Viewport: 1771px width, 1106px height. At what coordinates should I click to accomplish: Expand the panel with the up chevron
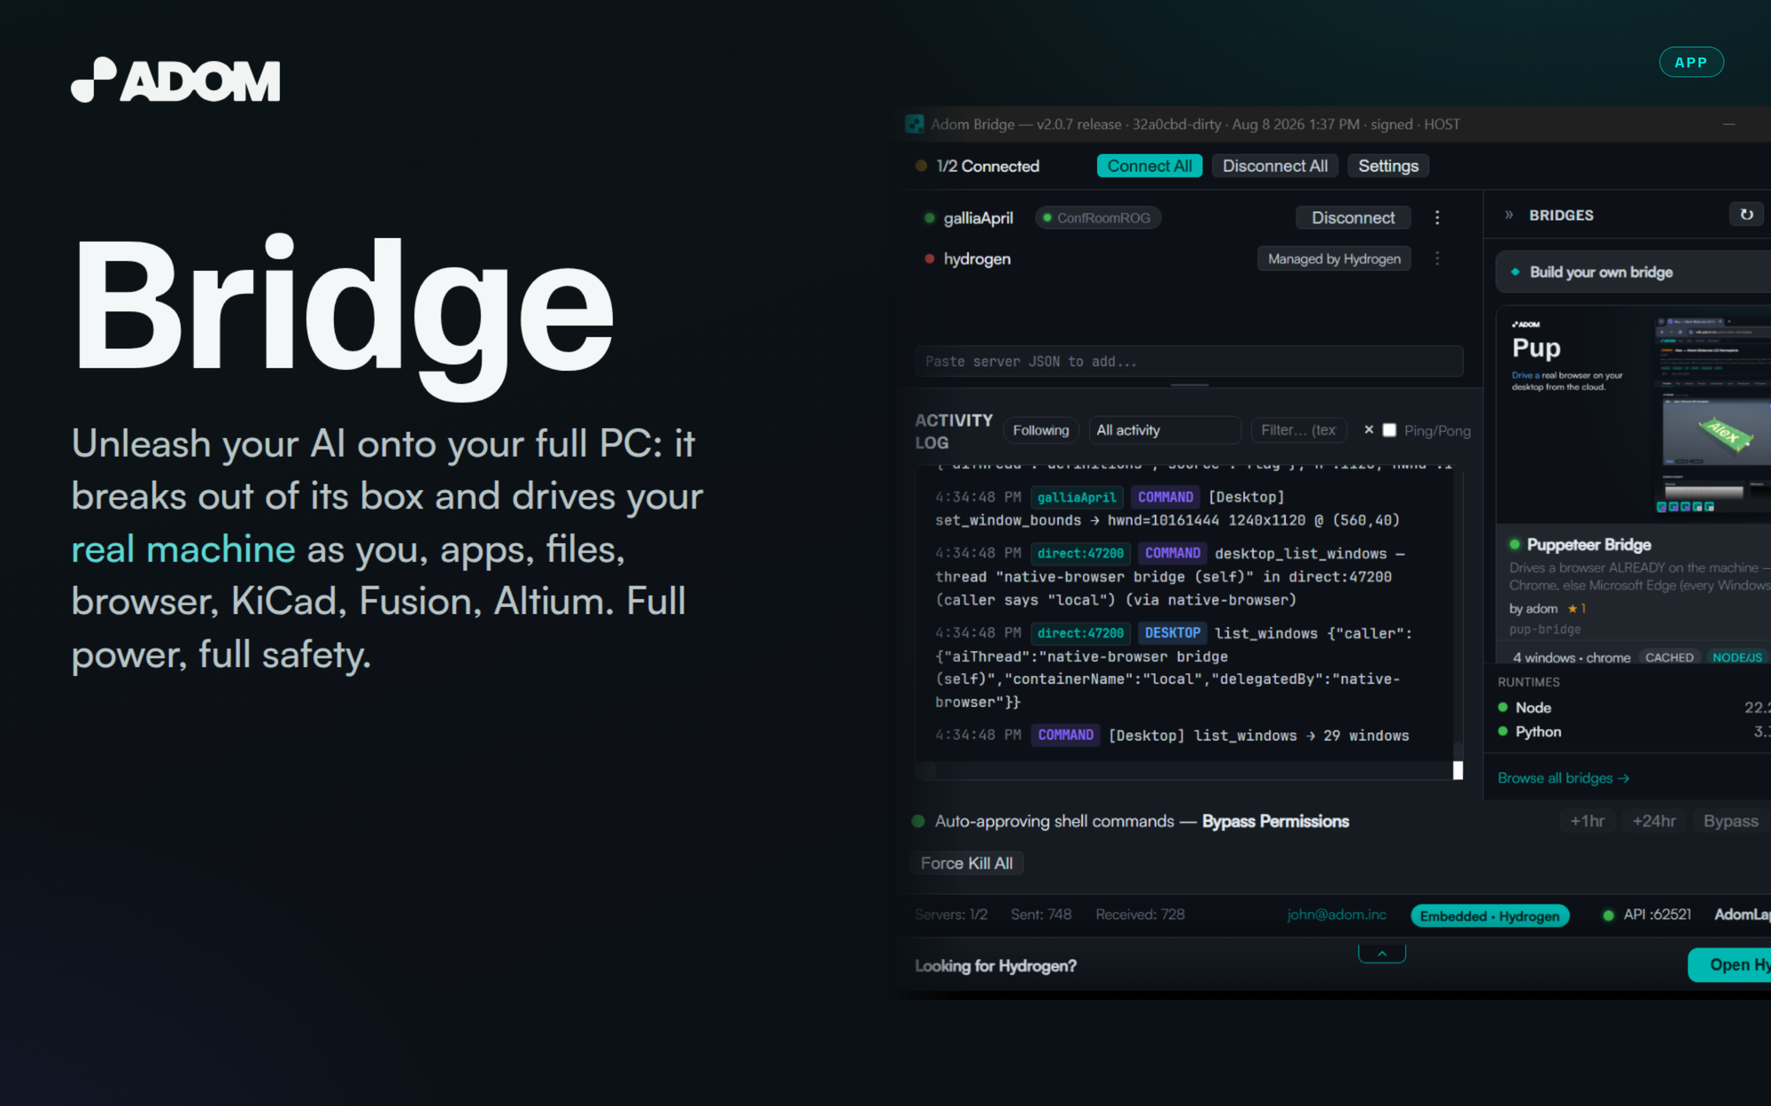point(1382,953)
